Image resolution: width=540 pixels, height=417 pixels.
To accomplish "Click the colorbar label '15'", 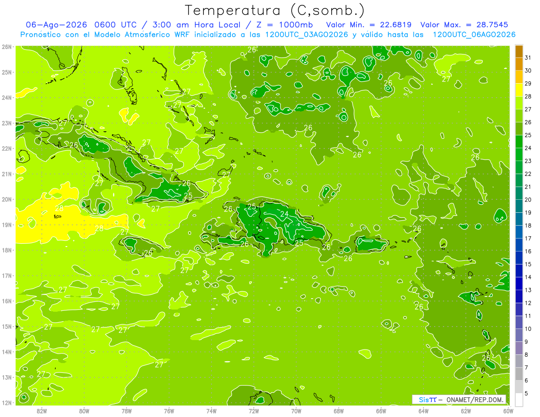I will click(x=528, y=265).
